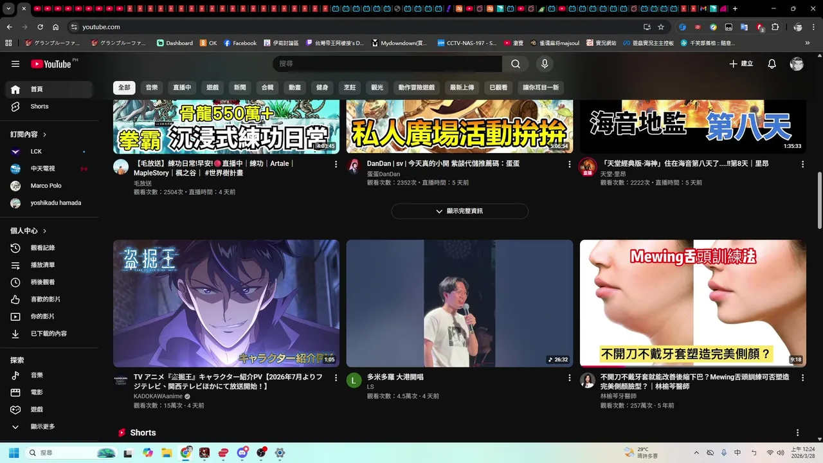
Task: Open options for 毛放送 video
Action: 336,165
